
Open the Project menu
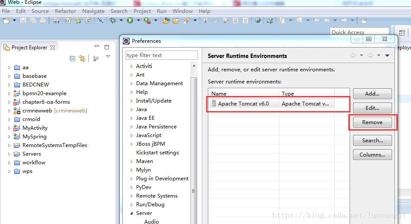pos(142,11)
